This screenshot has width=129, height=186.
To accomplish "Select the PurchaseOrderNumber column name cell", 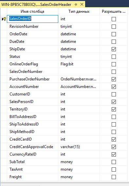I will point(32,79).
